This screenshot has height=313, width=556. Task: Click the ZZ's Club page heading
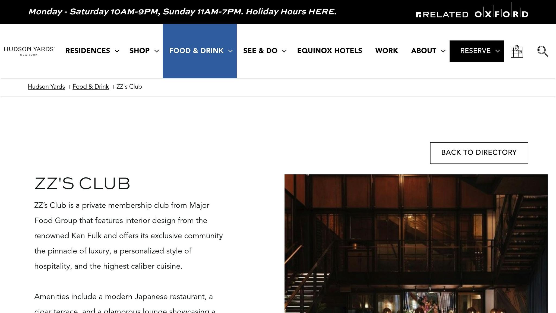(82, 183)
